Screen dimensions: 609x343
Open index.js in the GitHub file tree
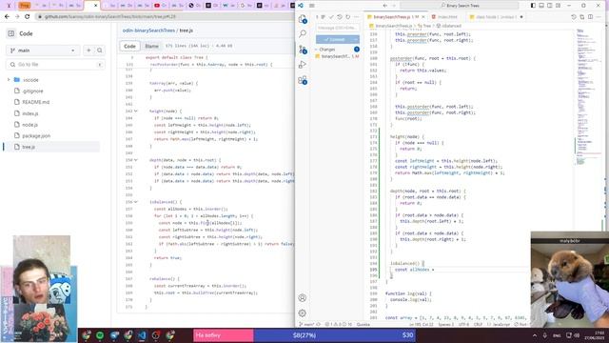tap(29, 113)
